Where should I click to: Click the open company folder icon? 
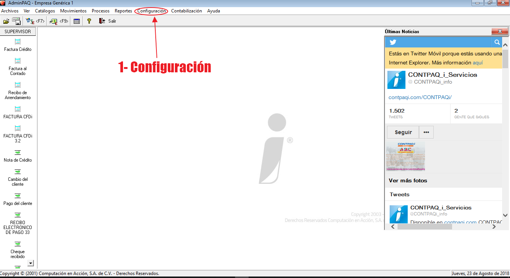pyautogui.click(x=6, y=21)
